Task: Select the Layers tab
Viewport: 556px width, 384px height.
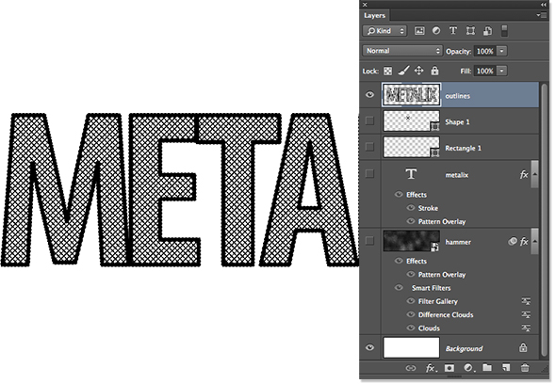Action: click(374, 15)
